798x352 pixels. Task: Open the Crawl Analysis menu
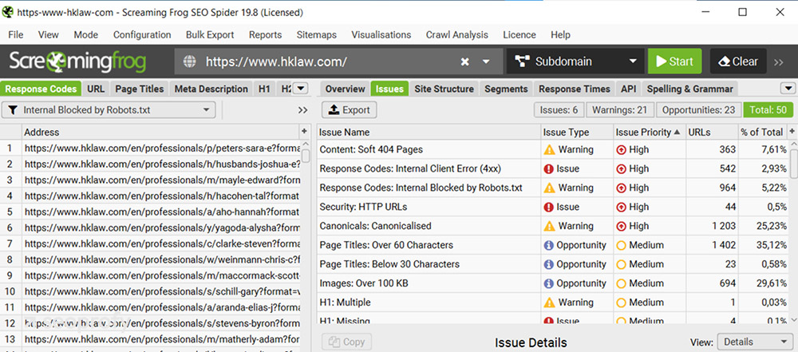457,34
